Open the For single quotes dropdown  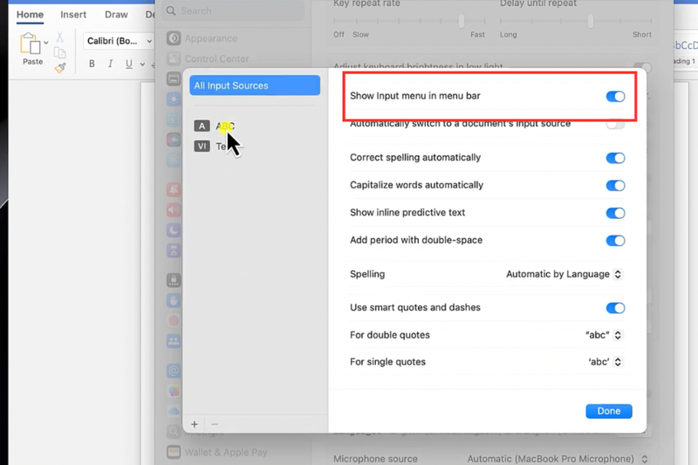[605, 362]
